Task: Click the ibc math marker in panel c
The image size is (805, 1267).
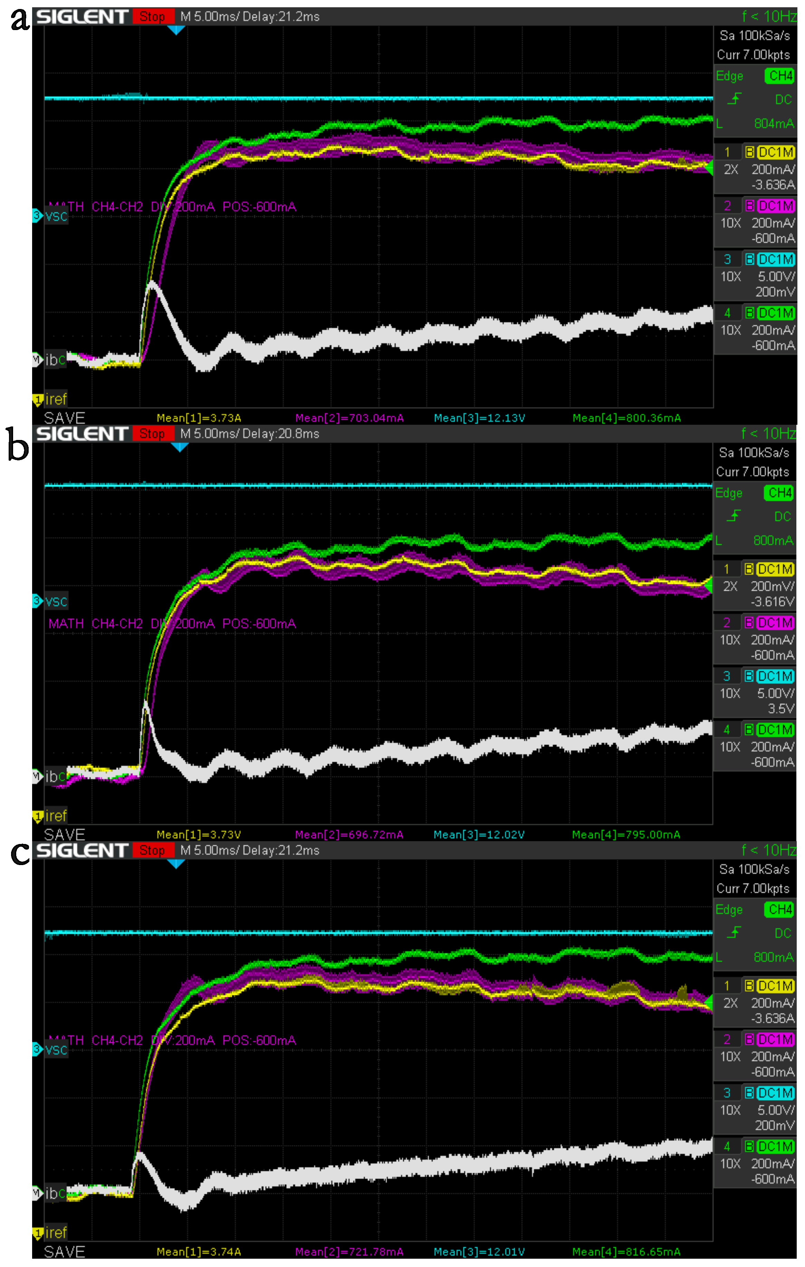Action: pos(50,1193)
